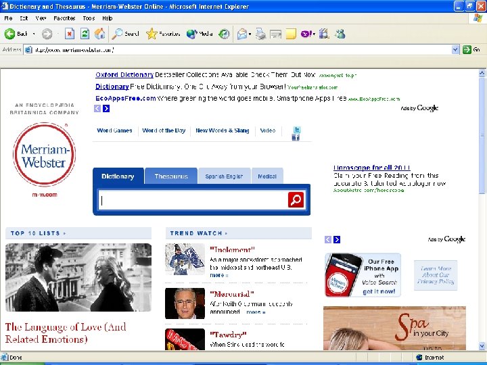The image size is (487, 365).
Task: Refresh the page using Refresh icon
Action: click(x=85, y=34)
